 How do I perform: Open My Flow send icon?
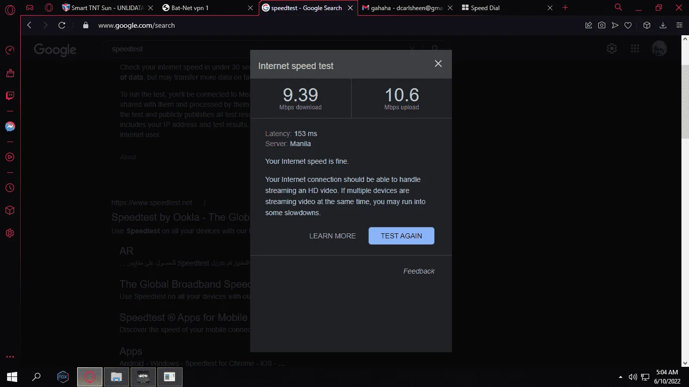tap(615, 25)
